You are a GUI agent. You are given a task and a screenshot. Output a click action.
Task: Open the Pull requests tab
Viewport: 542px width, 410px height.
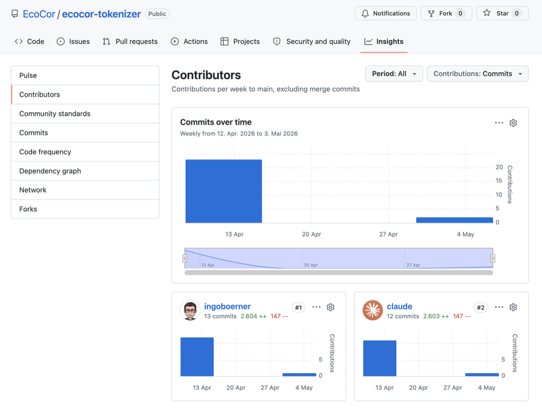(130, 42)
